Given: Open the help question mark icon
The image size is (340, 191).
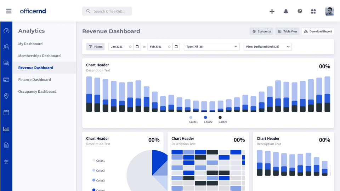Looking at the screenshot, I should (x=300, y=11).
